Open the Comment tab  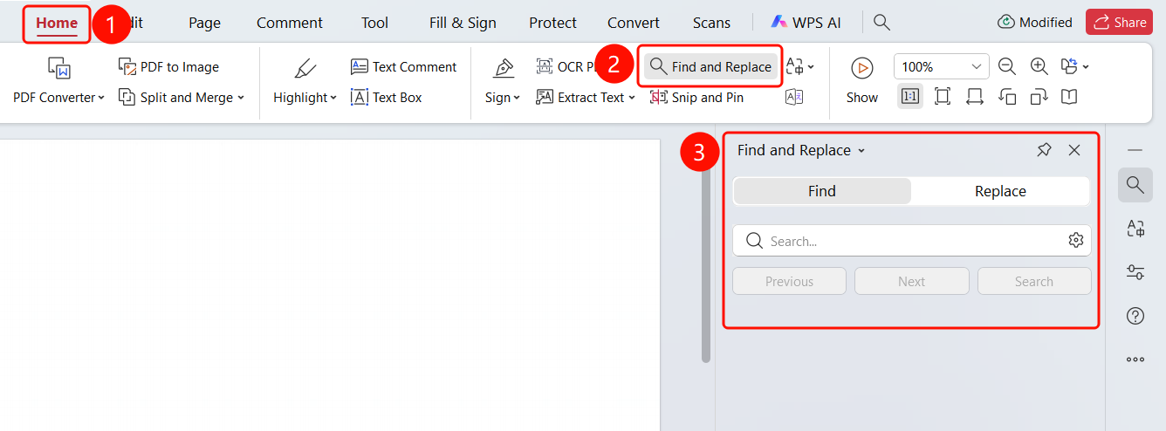tap(290, 23)
